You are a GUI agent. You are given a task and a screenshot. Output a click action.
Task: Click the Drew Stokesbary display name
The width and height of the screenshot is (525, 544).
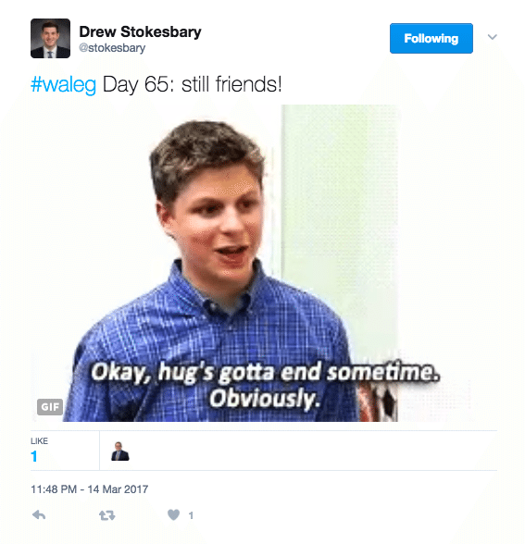tap(141, 31)
